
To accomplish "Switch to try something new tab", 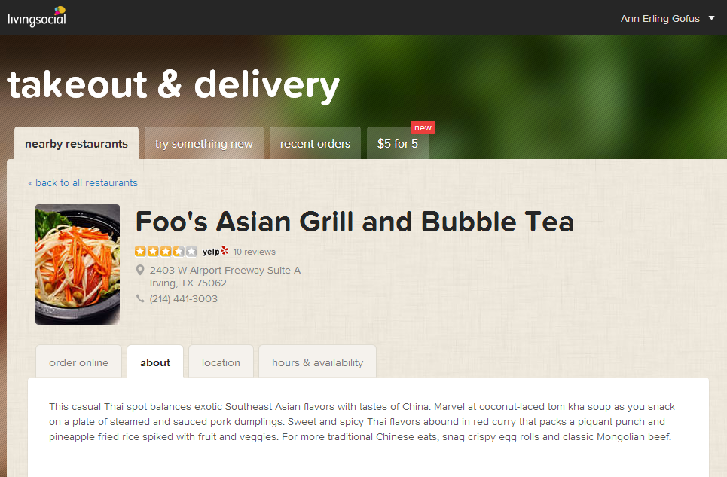I will tap(204, 143).
